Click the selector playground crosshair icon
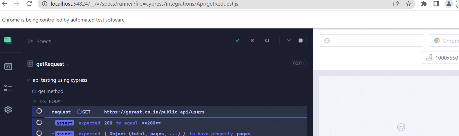459x136 pixels. [x=327, y=41]
